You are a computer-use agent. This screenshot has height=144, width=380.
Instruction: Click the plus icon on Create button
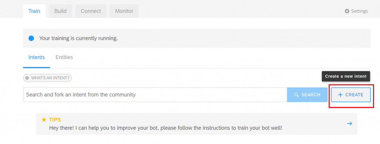pos(340,95)
